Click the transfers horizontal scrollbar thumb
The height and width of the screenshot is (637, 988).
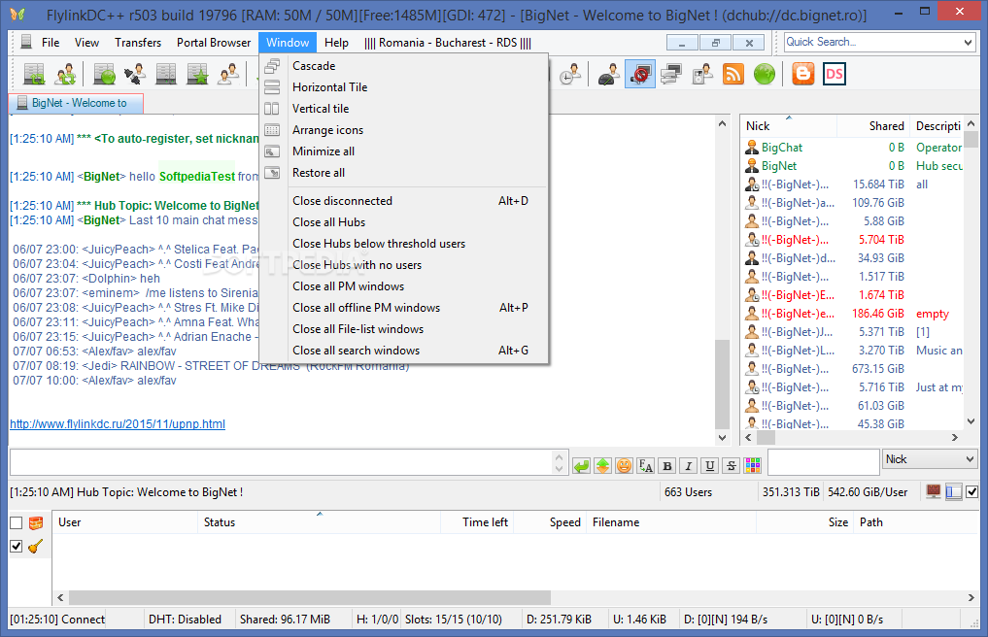click(x=309, y=597)
